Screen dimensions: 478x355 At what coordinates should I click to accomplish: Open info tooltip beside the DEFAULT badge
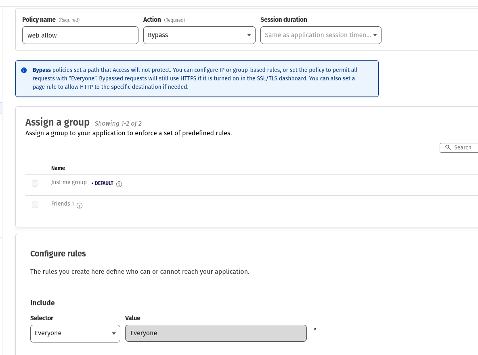pyautogui.click(x=119, y=184)
